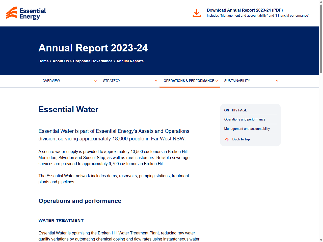Click the orange download icon
Screen dimensions: 323x242
pyautogui.click(x=197, y=13)
